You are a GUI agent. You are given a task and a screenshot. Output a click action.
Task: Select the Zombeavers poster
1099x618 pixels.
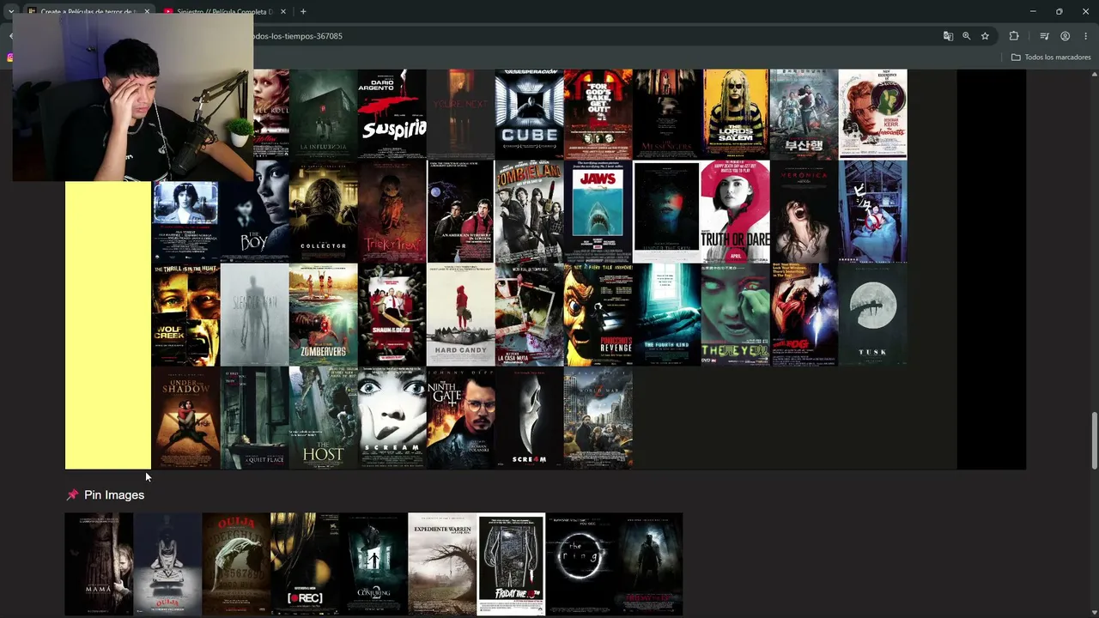(323, 315)
